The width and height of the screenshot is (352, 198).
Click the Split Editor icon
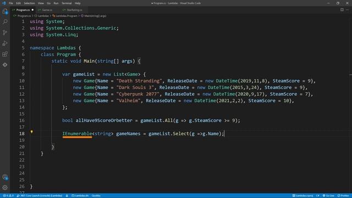tap(342, 10)
